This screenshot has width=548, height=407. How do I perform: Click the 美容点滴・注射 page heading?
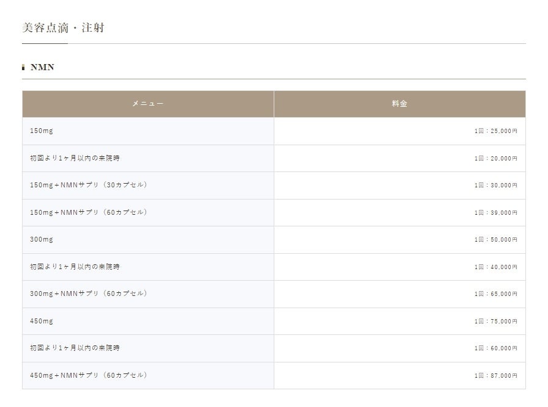coord(64,27)
